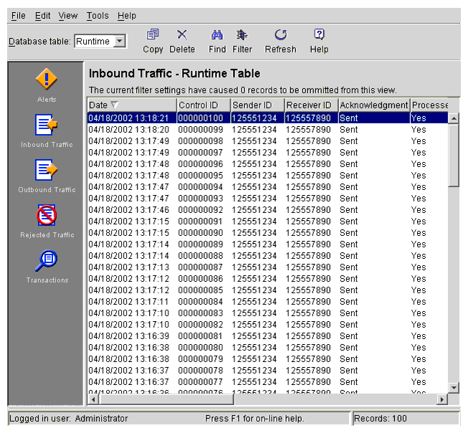Click the Receiver ID column header
468x433 pixels.
coord(311,105)
